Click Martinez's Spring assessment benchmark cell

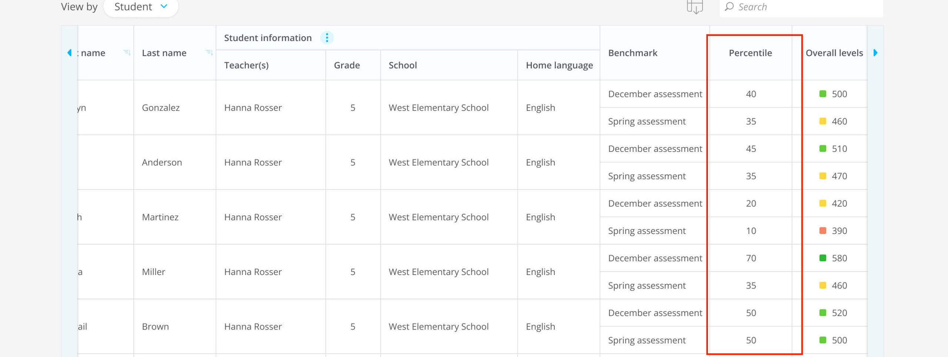pyautogui.click(x=655, y=231)
